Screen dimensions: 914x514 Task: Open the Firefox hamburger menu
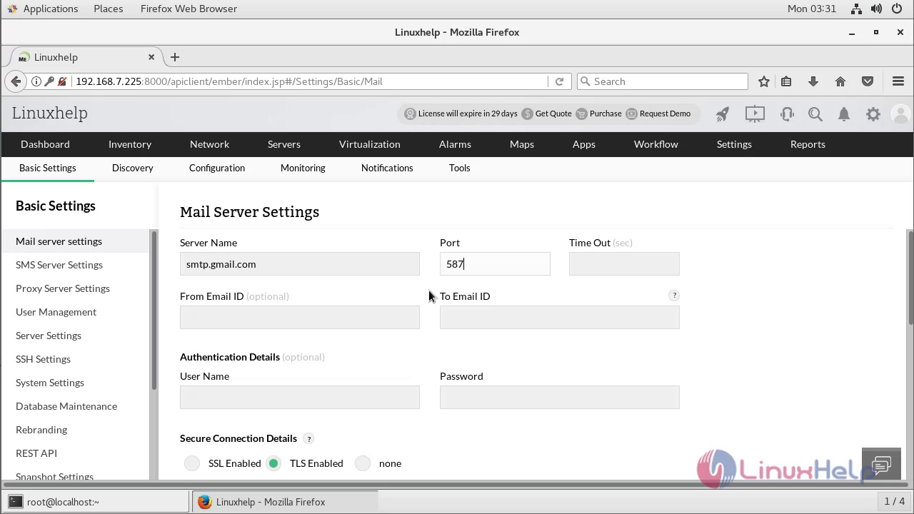point(898,81)
